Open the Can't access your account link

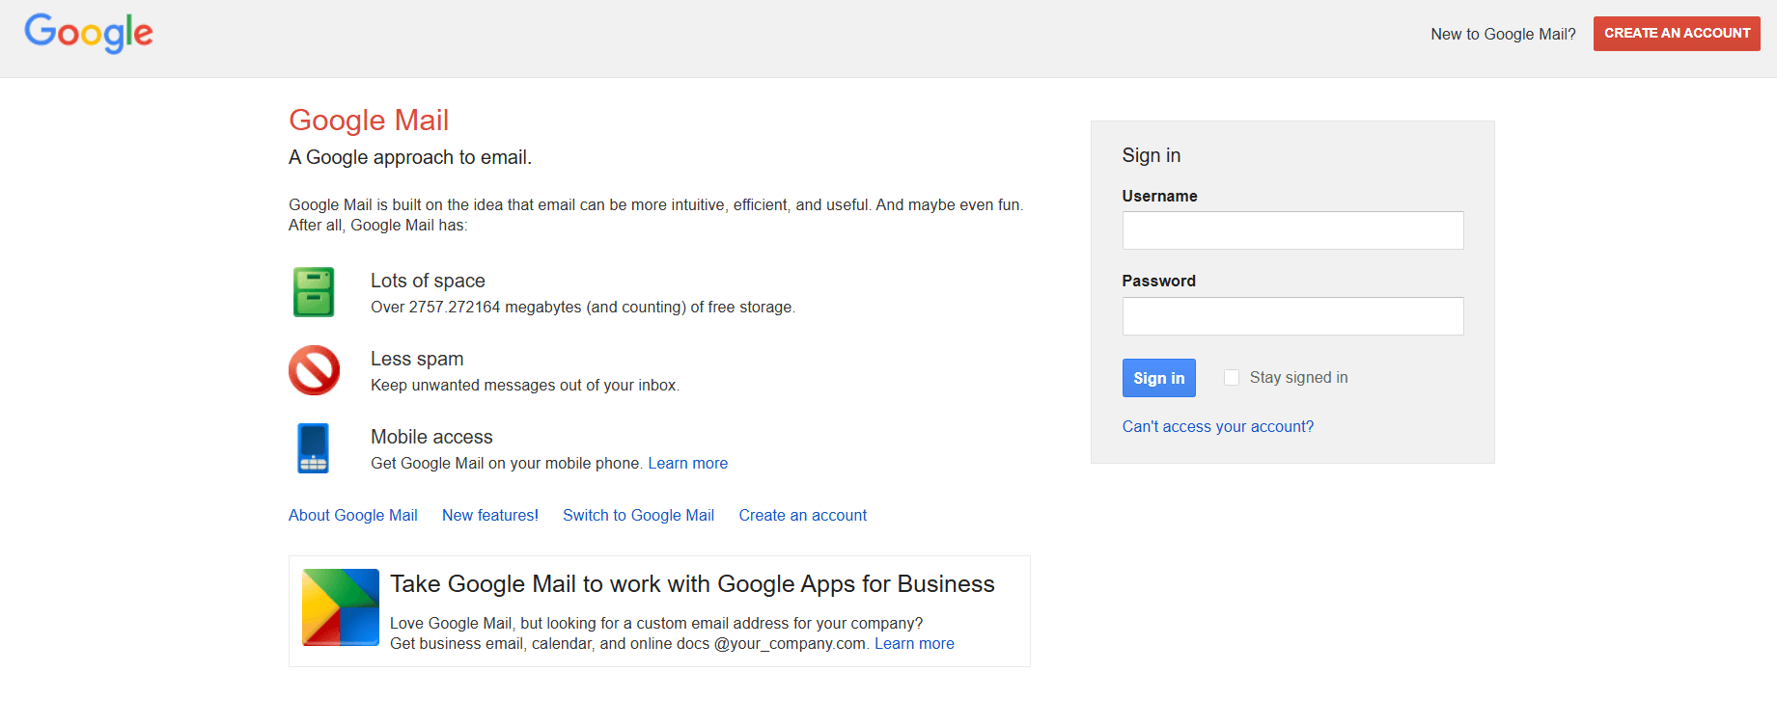point(1217,426)
